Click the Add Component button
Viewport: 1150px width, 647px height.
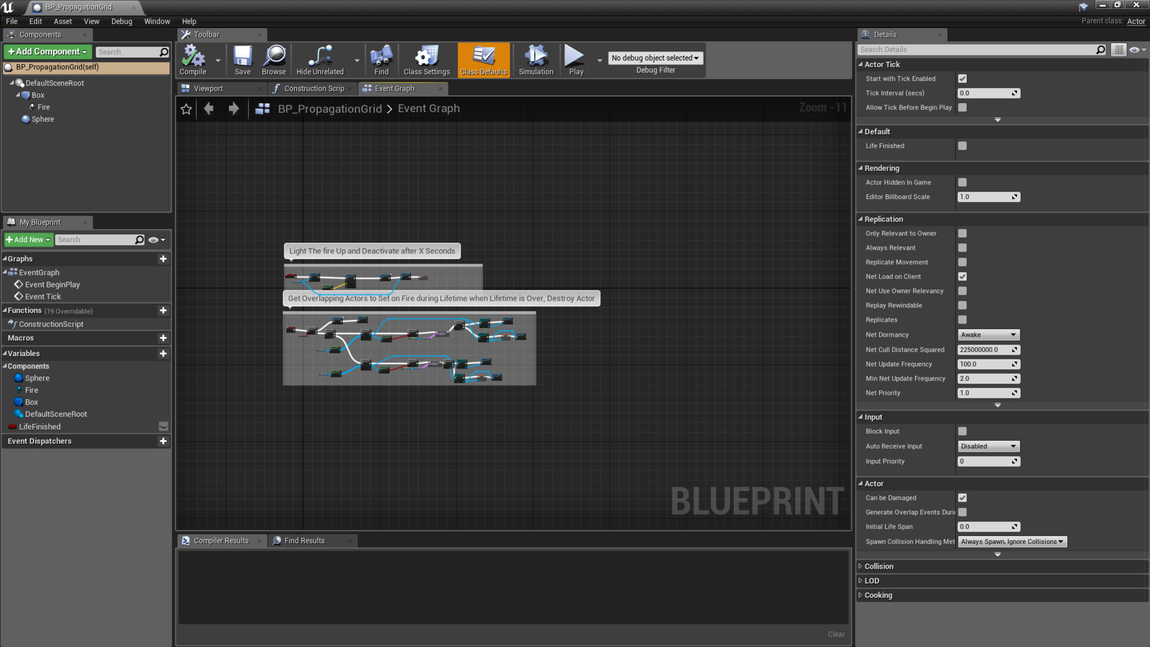(48, 52)
